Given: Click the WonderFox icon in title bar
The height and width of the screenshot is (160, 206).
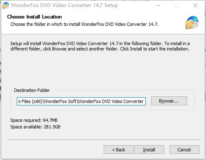Looking at the screenshot, I should pos(6,5).
